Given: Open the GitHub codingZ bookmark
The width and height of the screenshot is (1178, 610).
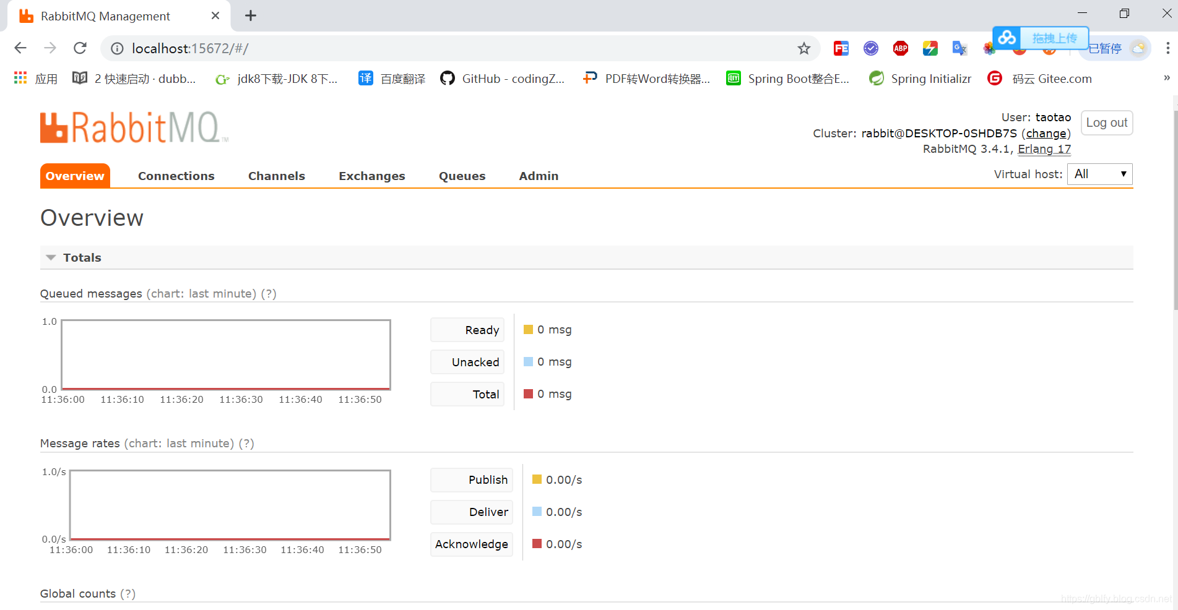Looking at the screenshot, I should pos(502,79).
